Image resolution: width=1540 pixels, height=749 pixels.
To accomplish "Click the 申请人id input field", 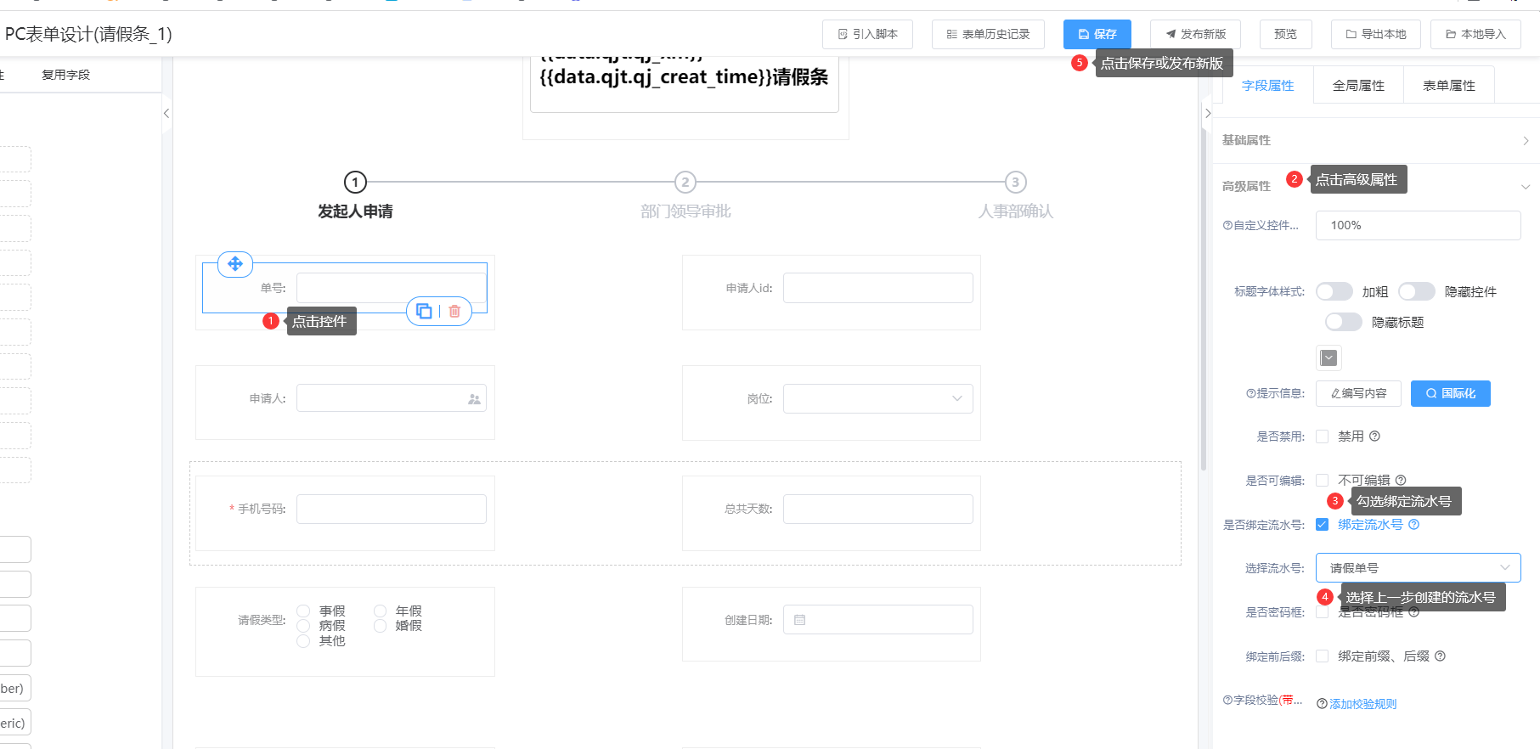I will (x=877, y=288).
